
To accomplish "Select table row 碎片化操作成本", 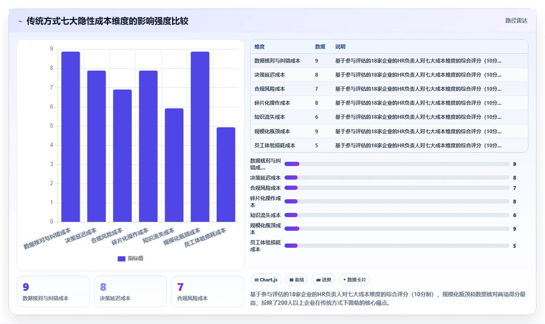I will pyautogui.click(x=389, y=103).
